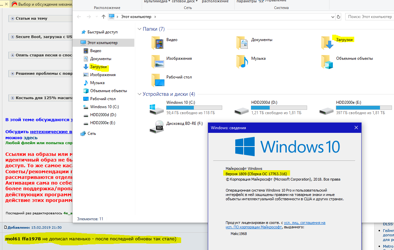Click the Загрузки arrow icon in sidebar
Image resolution: width=394 pixels, height=250 pixels.
click(x=86, y=67)
